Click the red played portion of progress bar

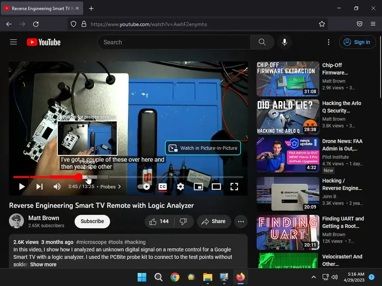tap(46, 177)
